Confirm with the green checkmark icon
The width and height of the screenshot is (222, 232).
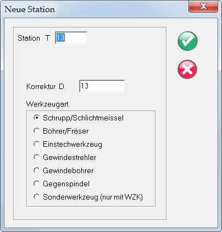point(187,41)
